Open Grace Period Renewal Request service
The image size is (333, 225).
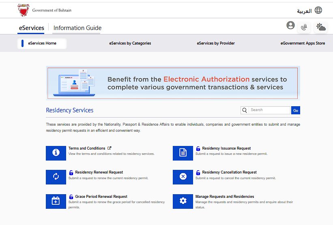101,196
